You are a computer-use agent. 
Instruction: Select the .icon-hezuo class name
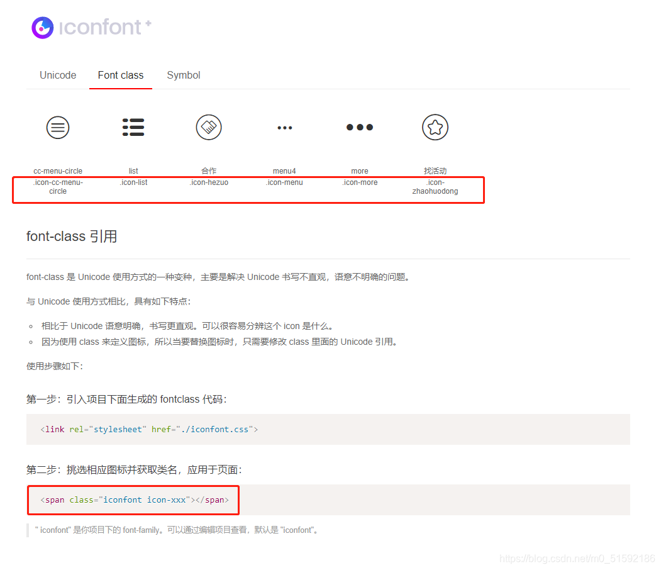209,182
